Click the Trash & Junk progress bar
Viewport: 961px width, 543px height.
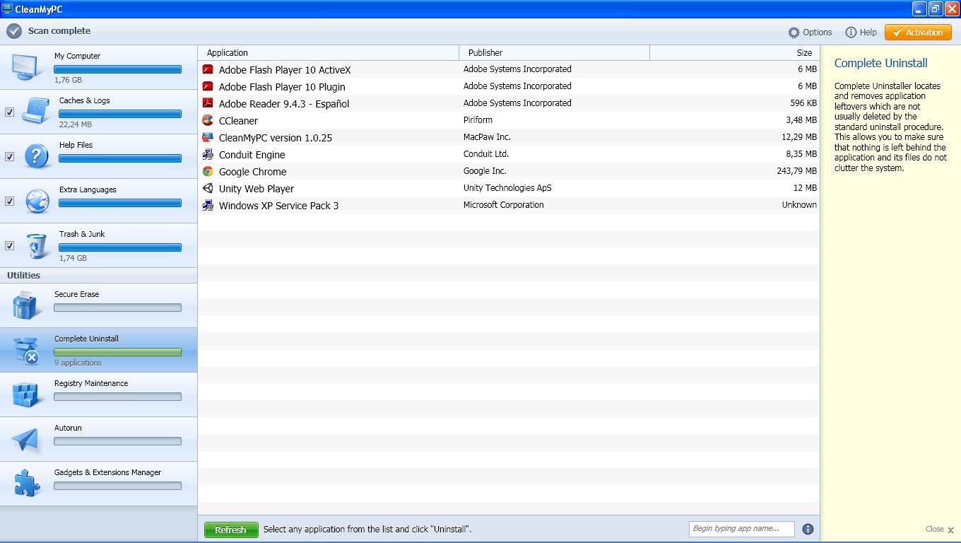tap(120, 247)
